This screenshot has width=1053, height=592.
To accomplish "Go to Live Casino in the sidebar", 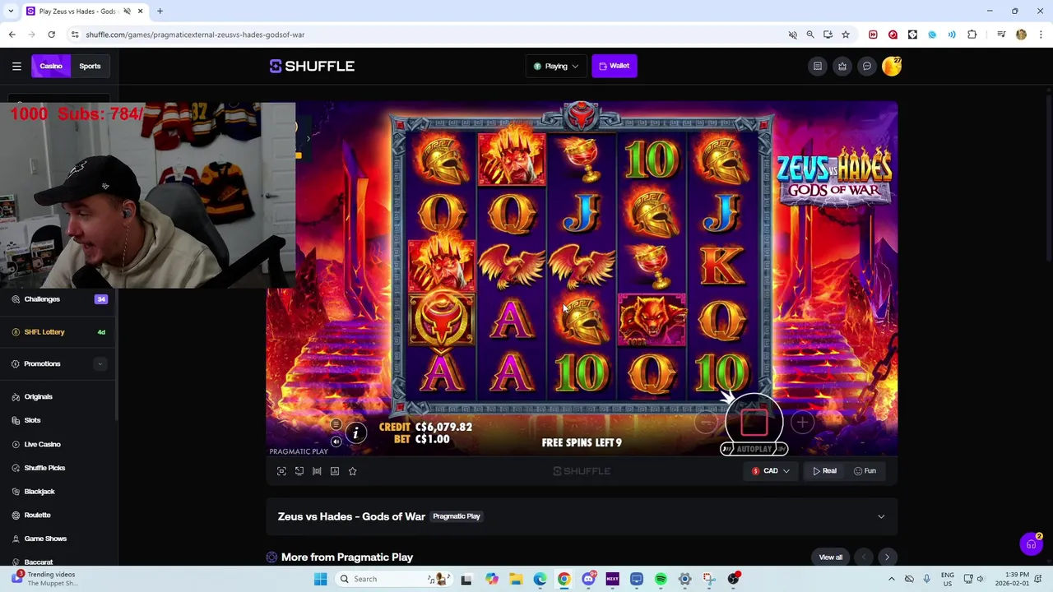I will pos(42,444).
